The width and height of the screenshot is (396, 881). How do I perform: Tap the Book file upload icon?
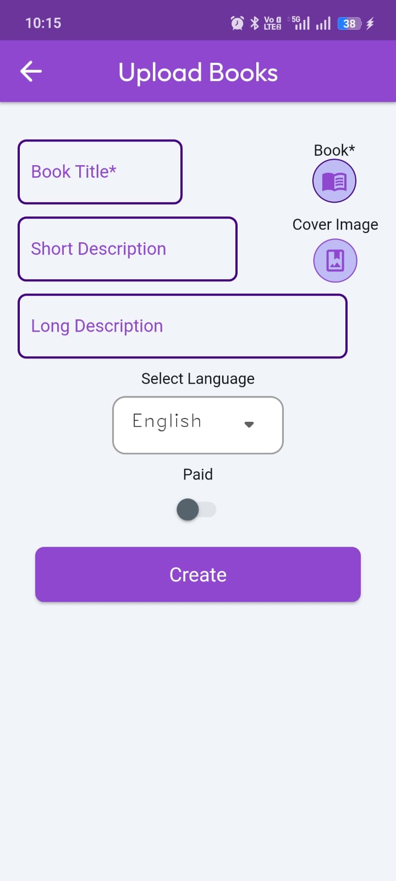(x=334, y=181)
